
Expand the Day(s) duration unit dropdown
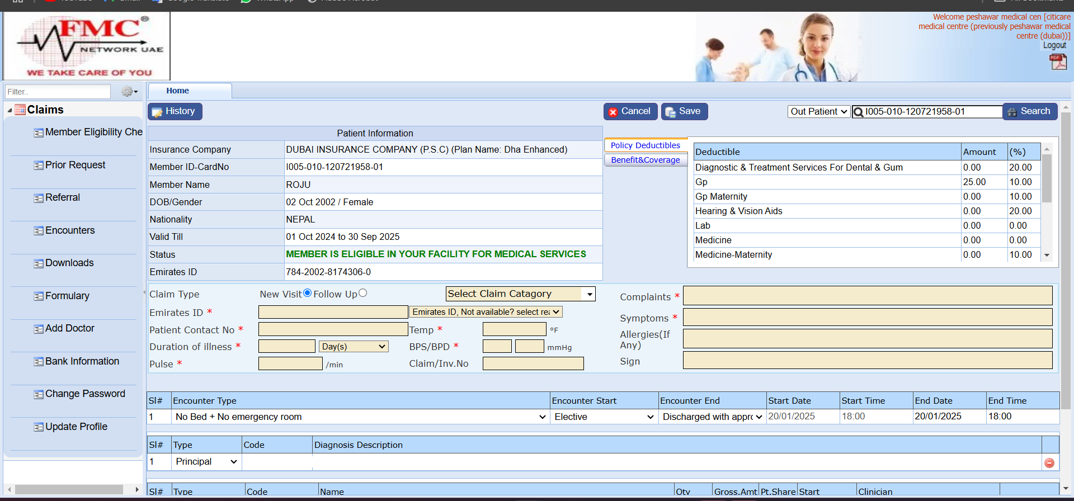coord(354,347)
